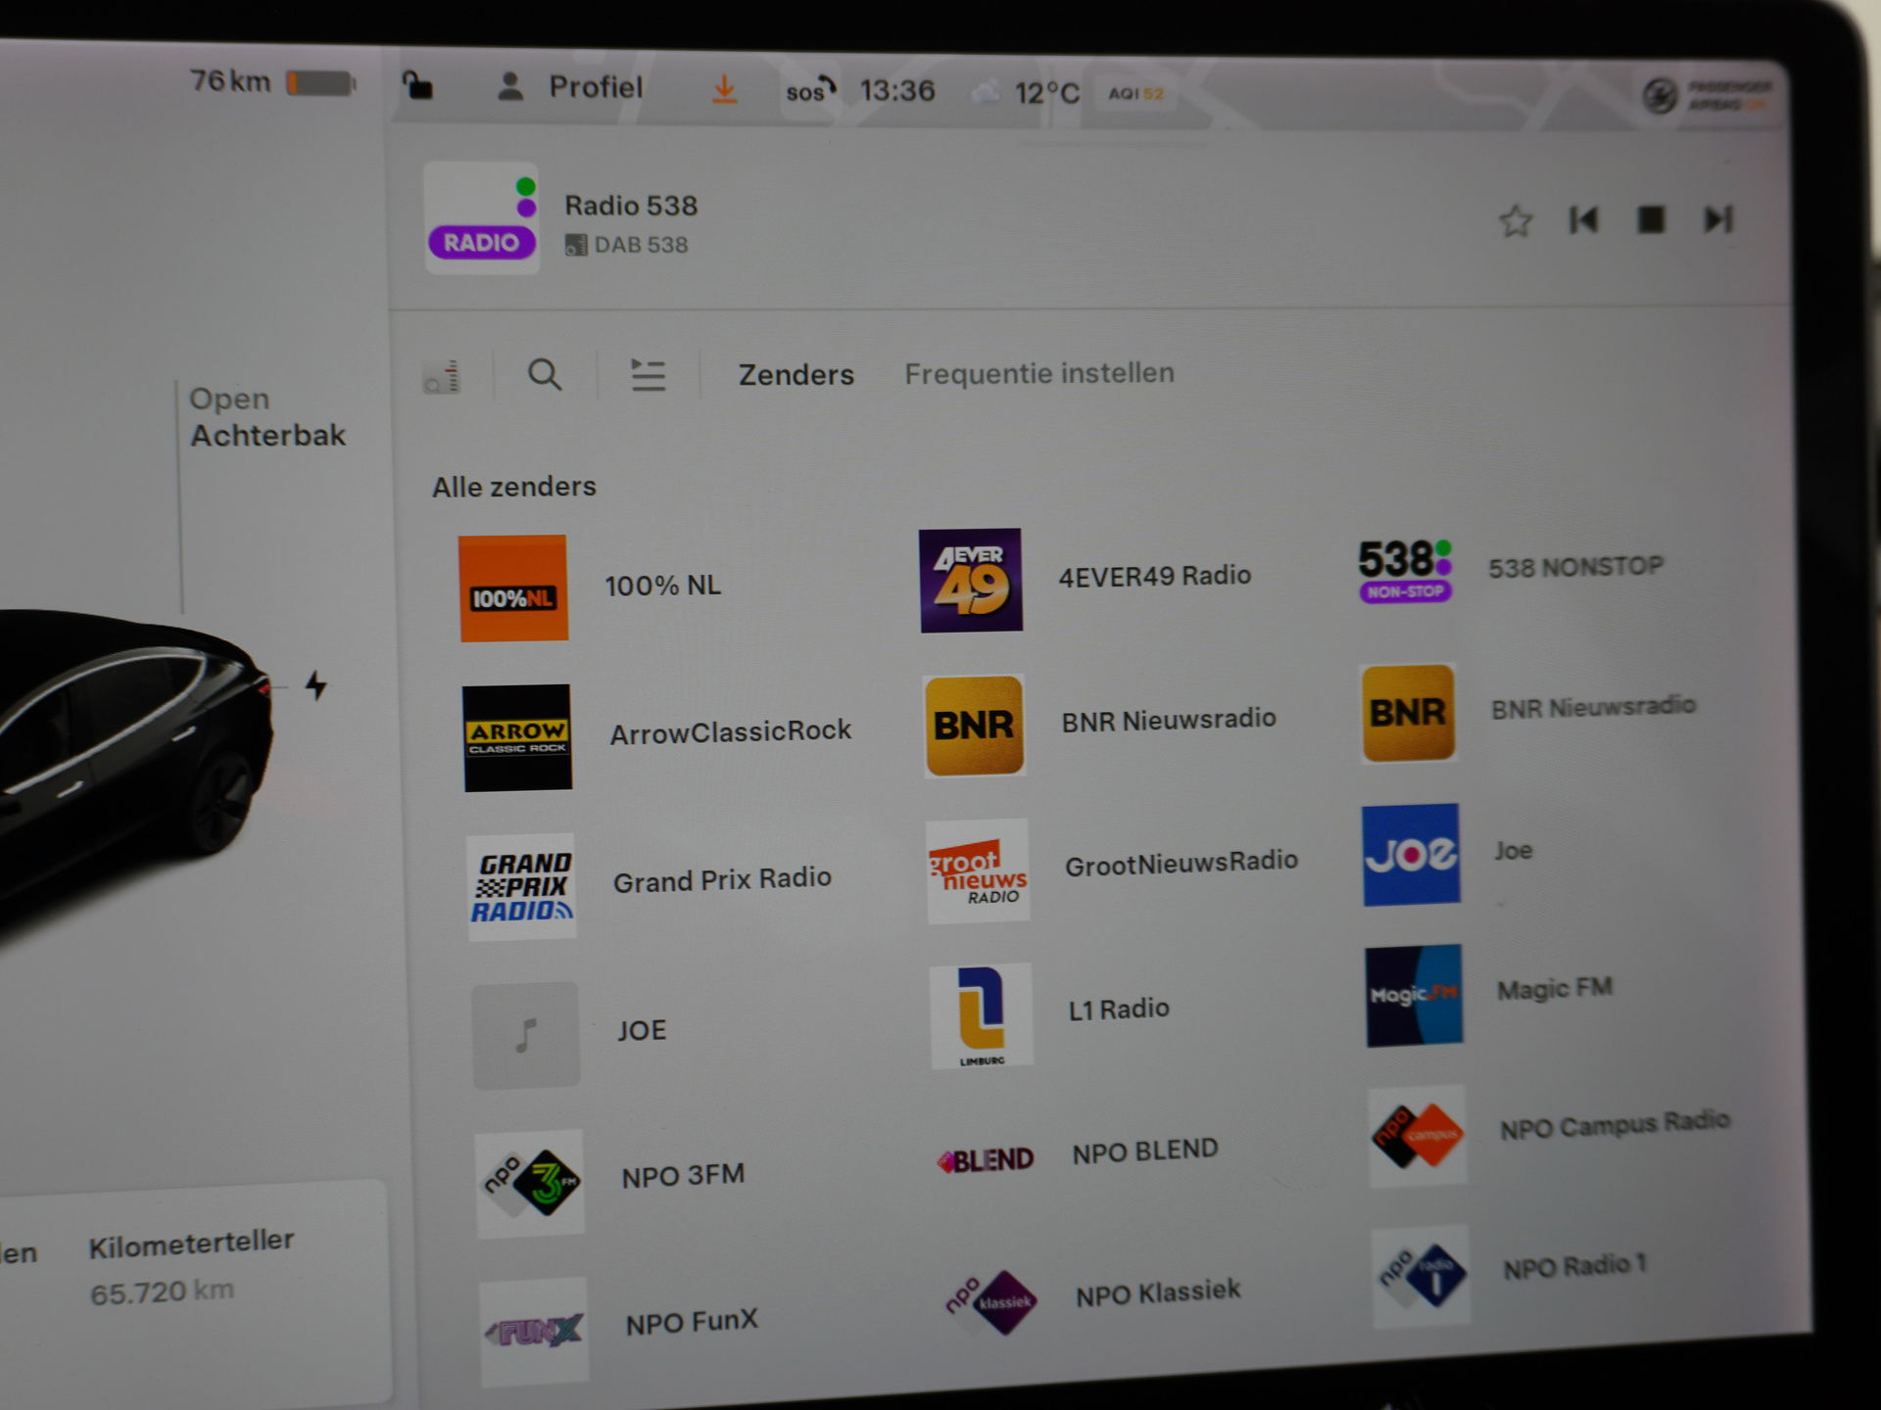Screen dimensions: 1881x1410
Task: Stop radio playback
Action: click(1651, 219)
